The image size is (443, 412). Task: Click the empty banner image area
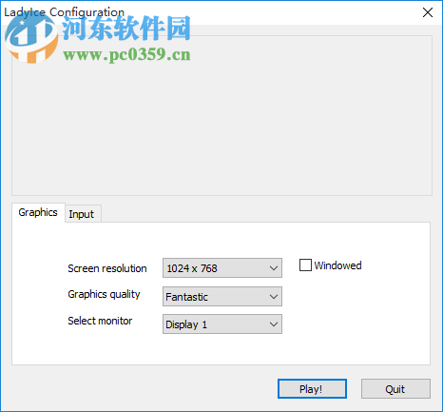(x=221, y=127)
